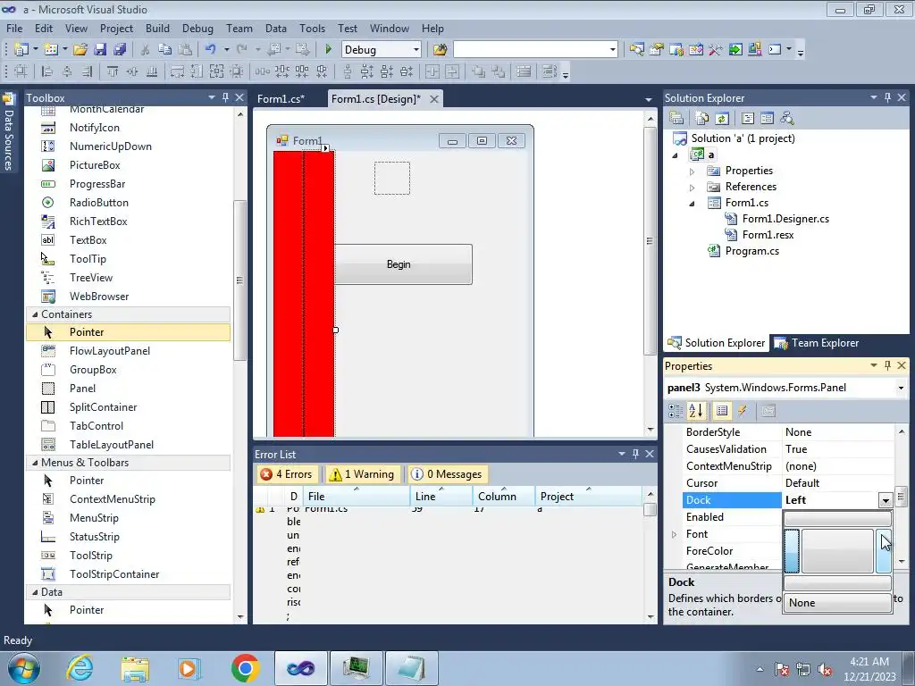Click the Save All toolbar icon
Viewport: 915px width, 686px height.
(120, 50)
